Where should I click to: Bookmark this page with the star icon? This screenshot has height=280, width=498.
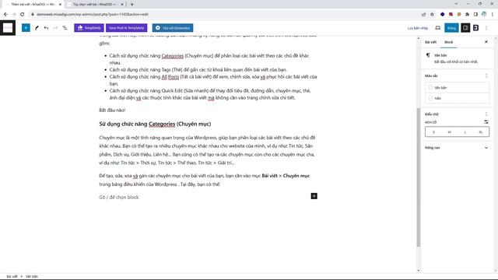[432, 14]
